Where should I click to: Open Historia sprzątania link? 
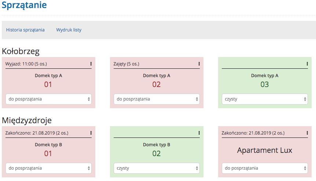click(x=25, y=30)
